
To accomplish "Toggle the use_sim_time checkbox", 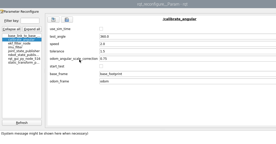I will [x=101, y=29].
